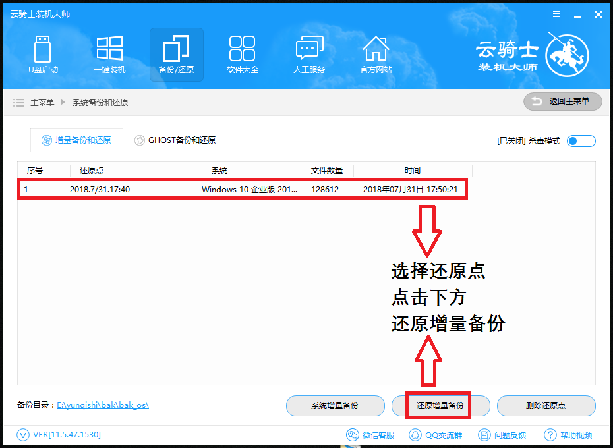Open the hamburger menu in title bar
This screenshot has width=613, height=448.
(x=557, y=14)
